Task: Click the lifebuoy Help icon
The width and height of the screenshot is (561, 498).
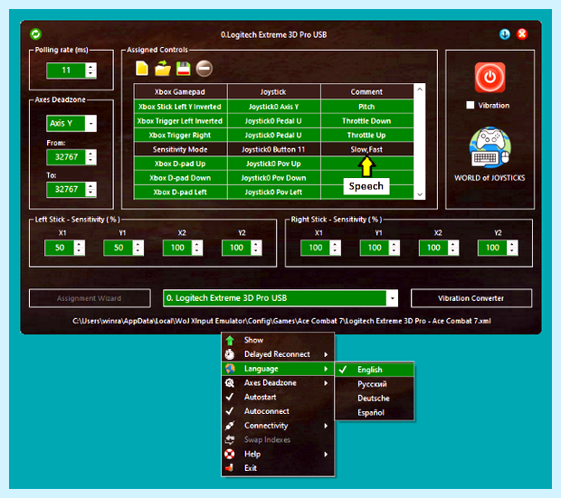Action: point(230,454)
